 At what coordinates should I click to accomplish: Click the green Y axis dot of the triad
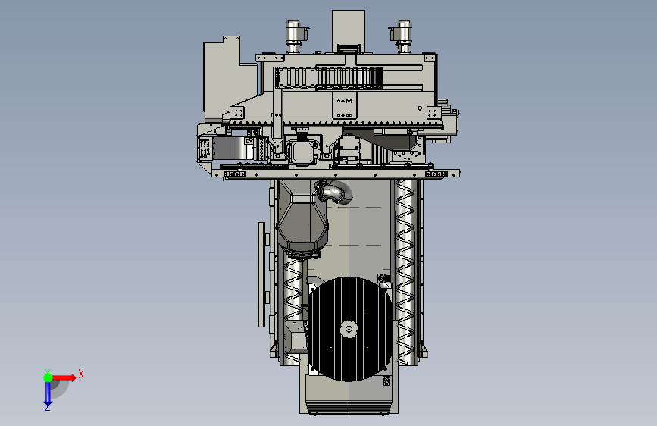48,377
